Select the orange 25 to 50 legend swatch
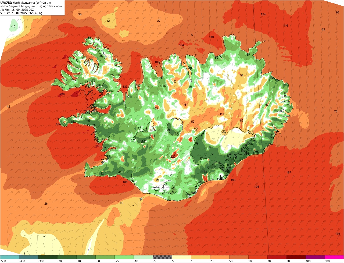The image size is (344, 263). [x=220, y=257]
